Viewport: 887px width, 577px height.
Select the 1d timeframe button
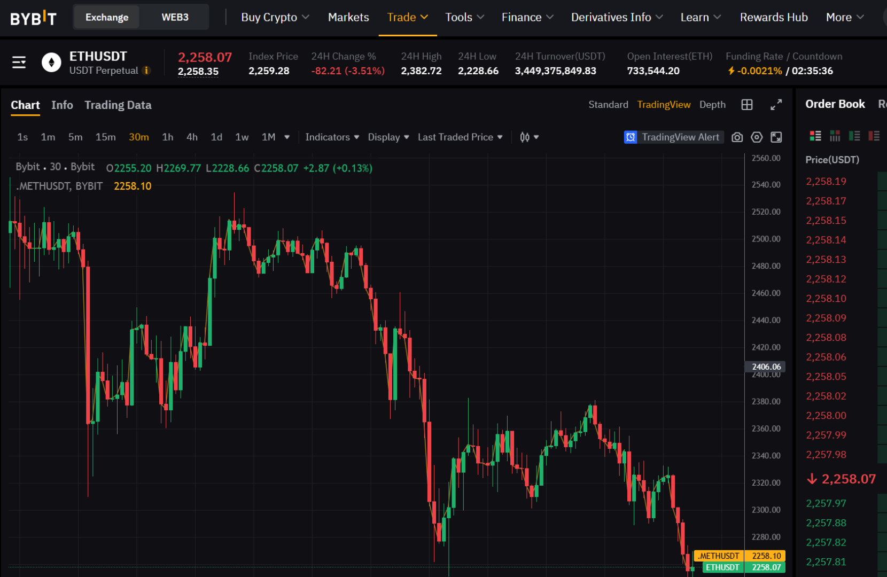pyautogui.click(x=216, y=137)
